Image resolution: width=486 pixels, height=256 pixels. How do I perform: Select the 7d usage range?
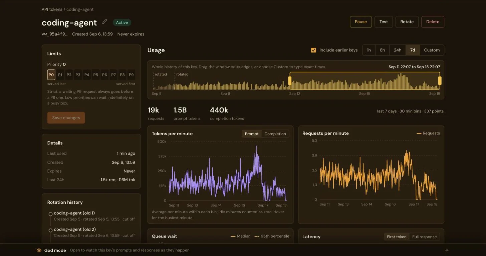[413, 50]
